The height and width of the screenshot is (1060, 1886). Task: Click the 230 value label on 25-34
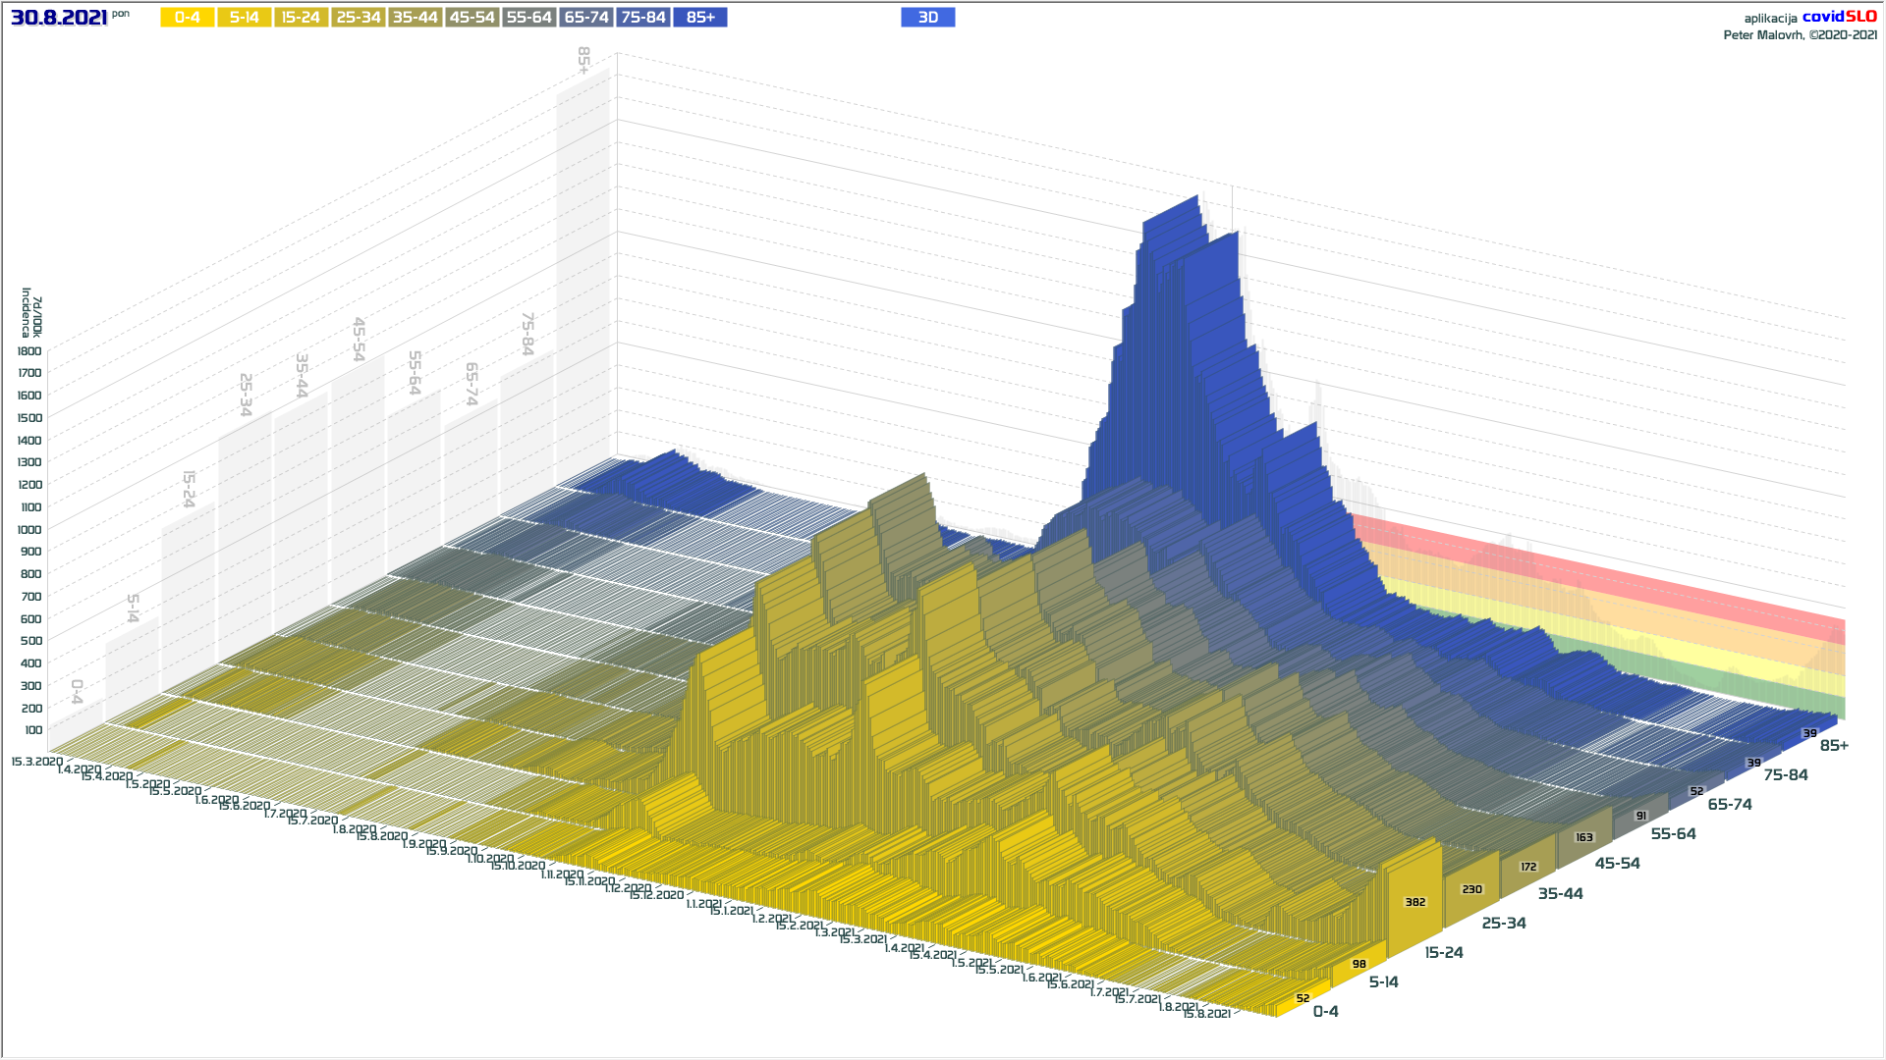click(1471, 889)
